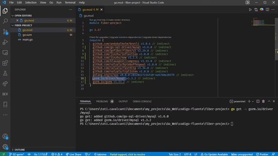Open Live Share view in activity bar

click(x=5, y=84)
